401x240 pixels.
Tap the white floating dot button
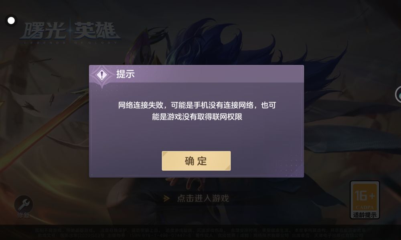(x=11, y=21)
